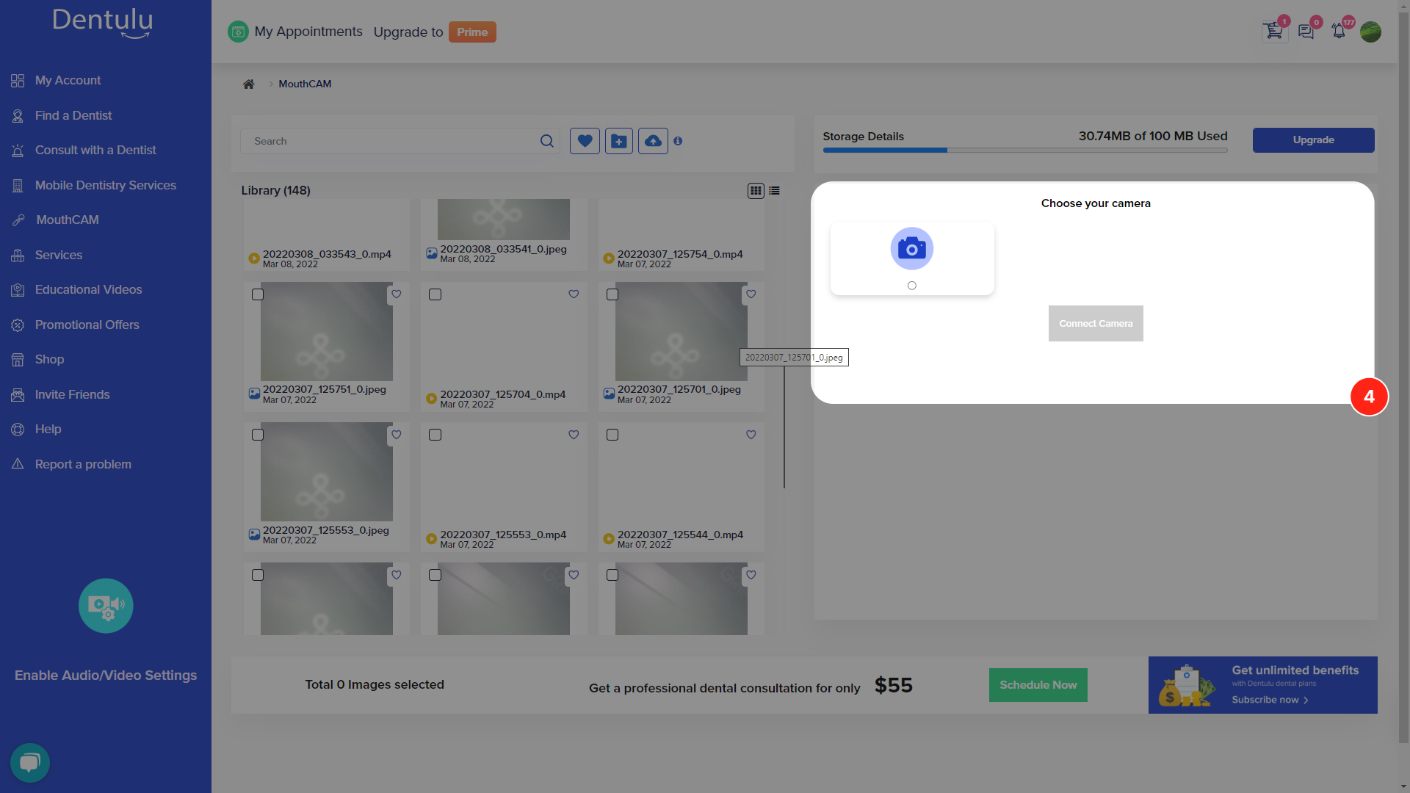Click Enable Audio/Video Settings label

(106, 676)
